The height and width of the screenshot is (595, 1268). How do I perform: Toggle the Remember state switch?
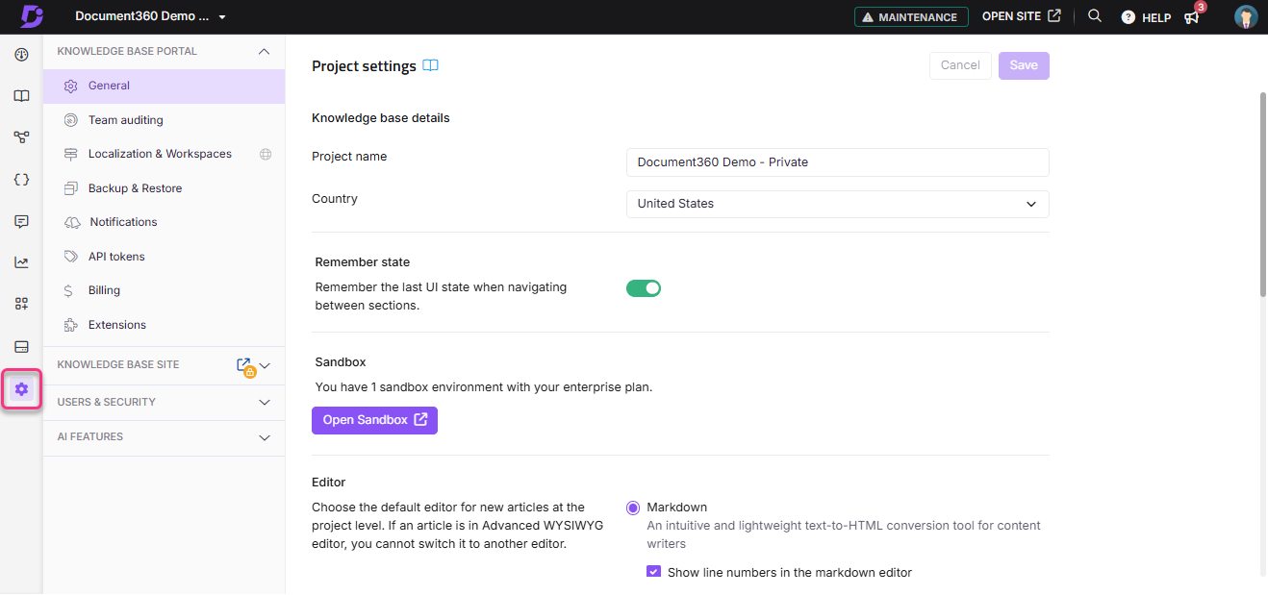tap(644, 288)
